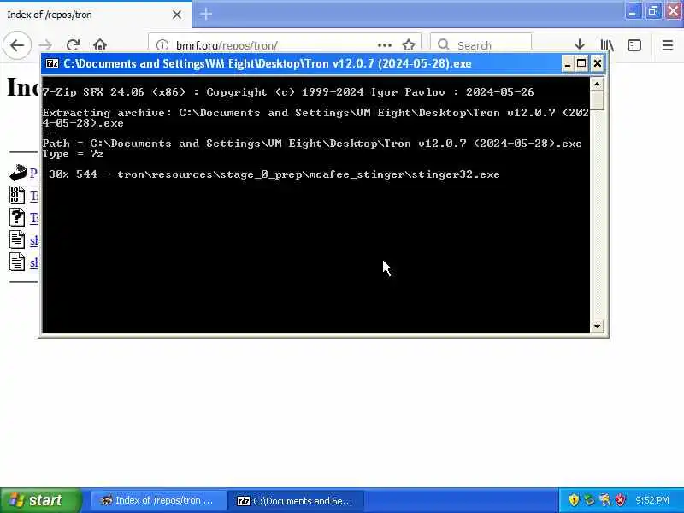Click the 'Type = 7z' console line
Image resolution: width=684 pixels, height=513 pixels.
coord(73,154)
